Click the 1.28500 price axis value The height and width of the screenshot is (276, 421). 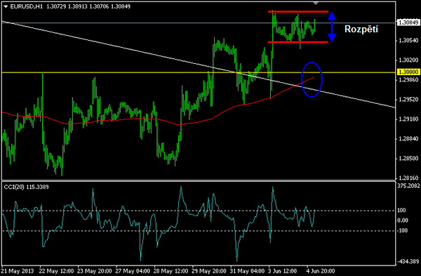tap(408, 158)
